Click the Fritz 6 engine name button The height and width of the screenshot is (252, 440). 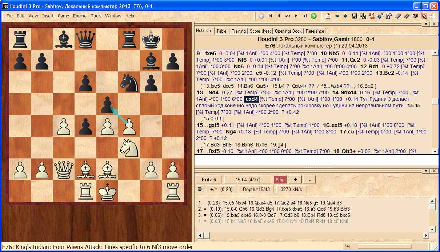(209, 179)
